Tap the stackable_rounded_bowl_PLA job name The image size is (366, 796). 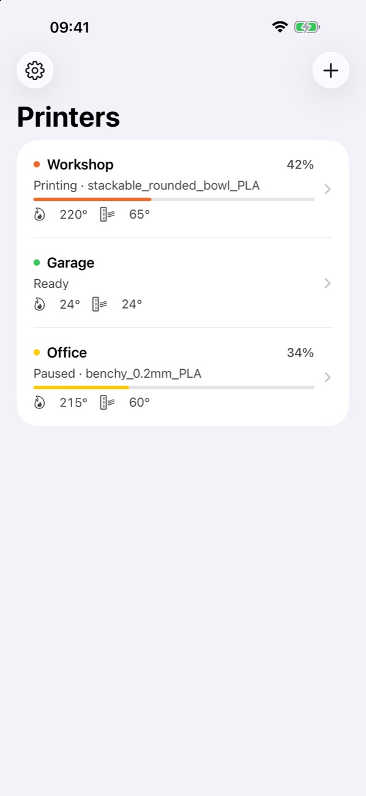(174, 186)
